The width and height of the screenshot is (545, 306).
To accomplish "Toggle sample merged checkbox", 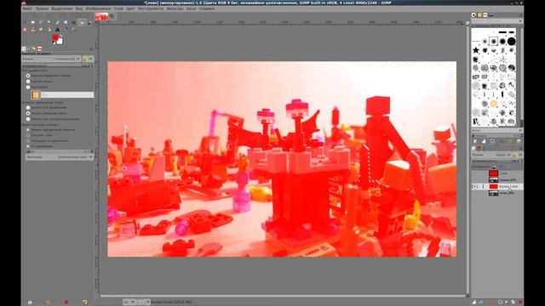I will coord(28,135).
